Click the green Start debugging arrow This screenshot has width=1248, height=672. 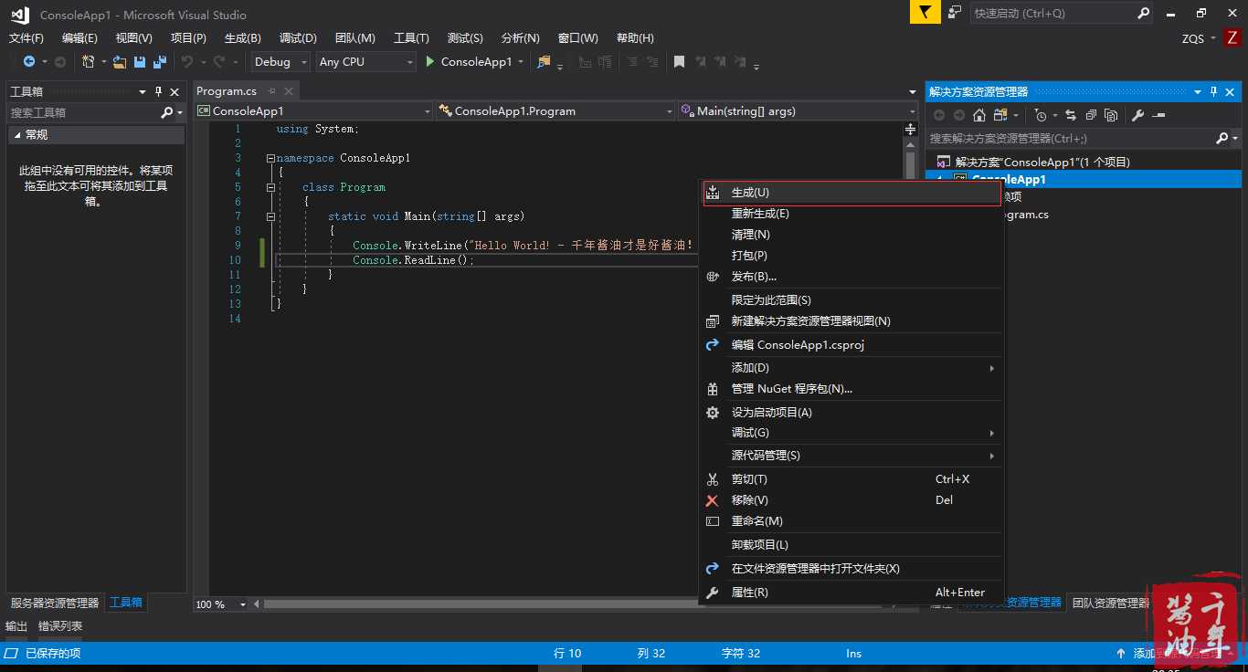coord(430,62)
